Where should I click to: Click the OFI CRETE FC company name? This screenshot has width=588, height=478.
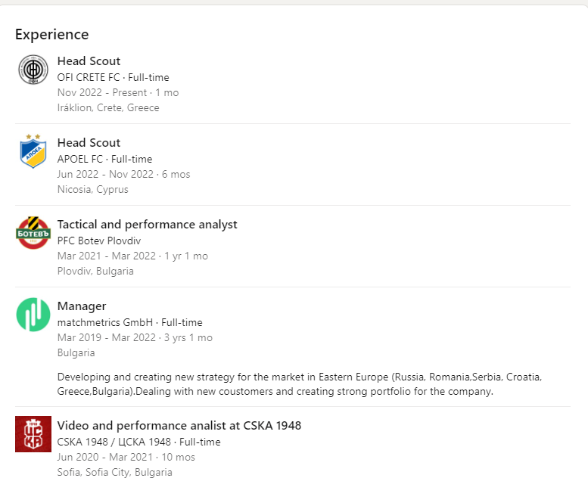[x=89, y=77]
